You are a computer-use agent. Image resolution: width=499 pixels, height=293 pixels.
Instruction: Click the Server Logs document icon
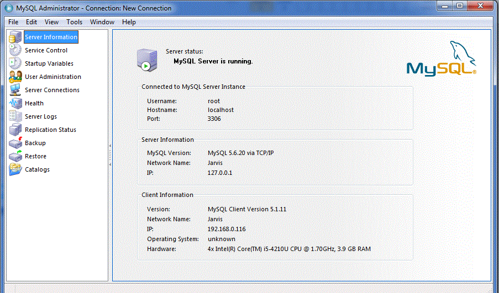click(15, 116)
